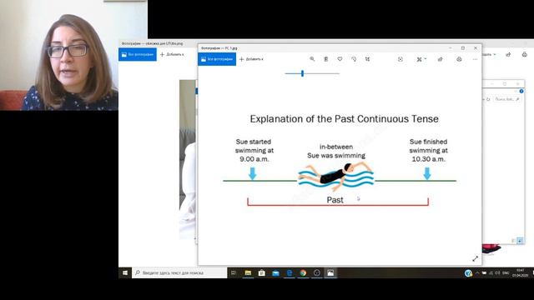Click the zoom slider handle
534x300 pixels.
(x=302, y=73)
